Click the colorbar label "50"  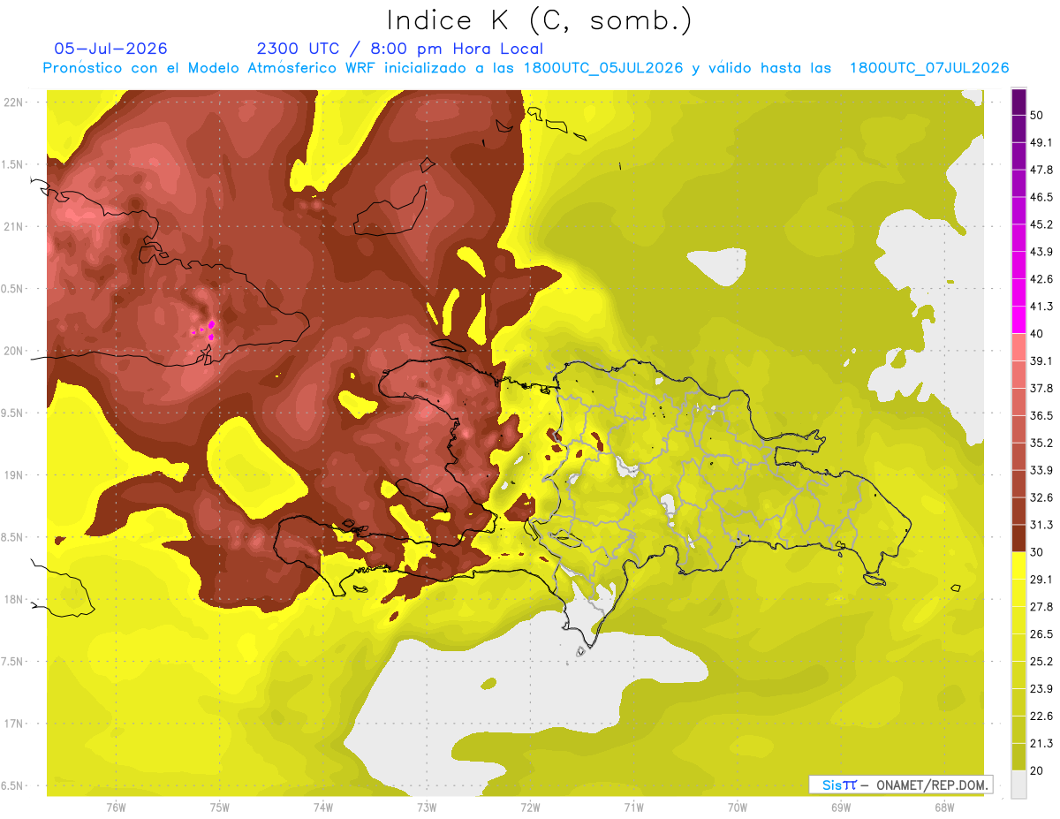pos(1037,115)
